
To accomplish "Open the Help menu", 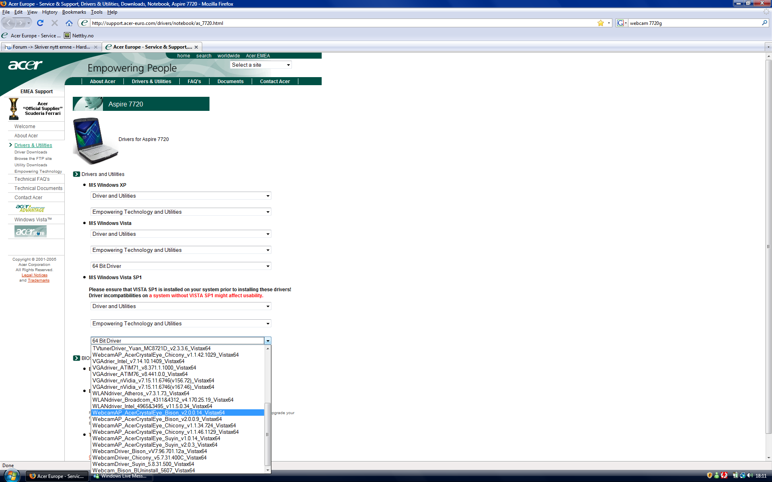I will [112, 12].
